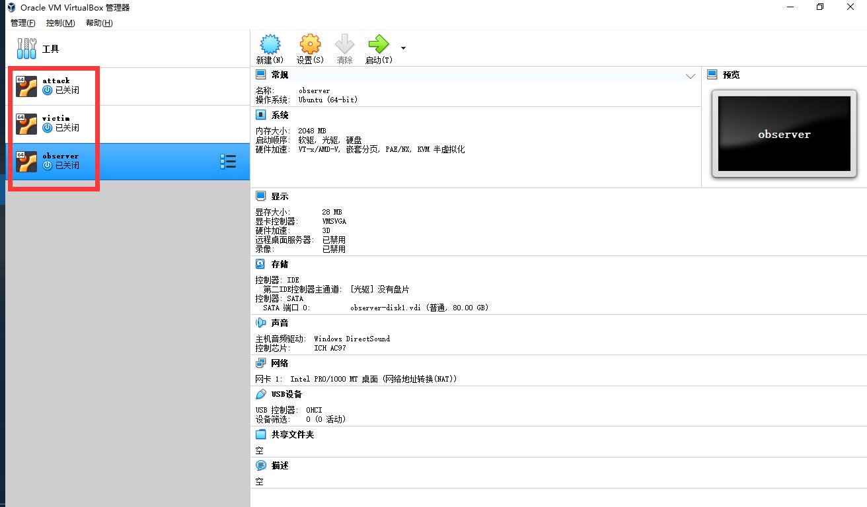The width and height of the screenshot is (867, 507).
Task: Click the Preview (预览) panel icon
Action: (x=712, y=75)
